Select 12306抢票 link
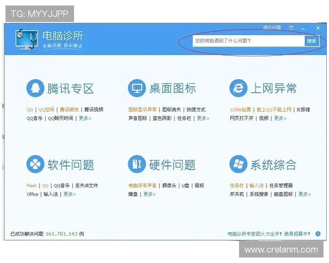 (x=241, y=110)
